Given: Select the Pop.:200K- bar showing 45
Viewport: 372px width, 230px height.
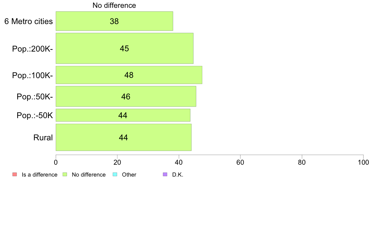Looking at the screenshot, I should pos(125,48).
